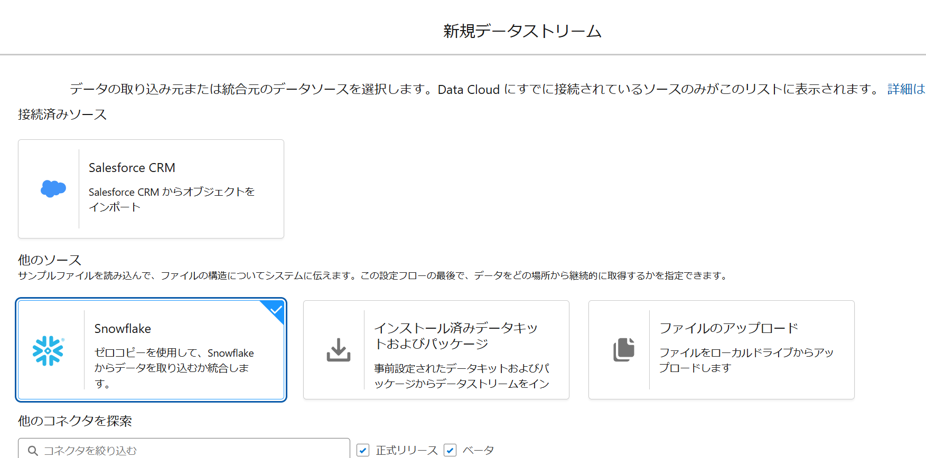This screenshot has width=926, height=458.
Task: Click the Snowflake logo icon
Action: [48, 351]
